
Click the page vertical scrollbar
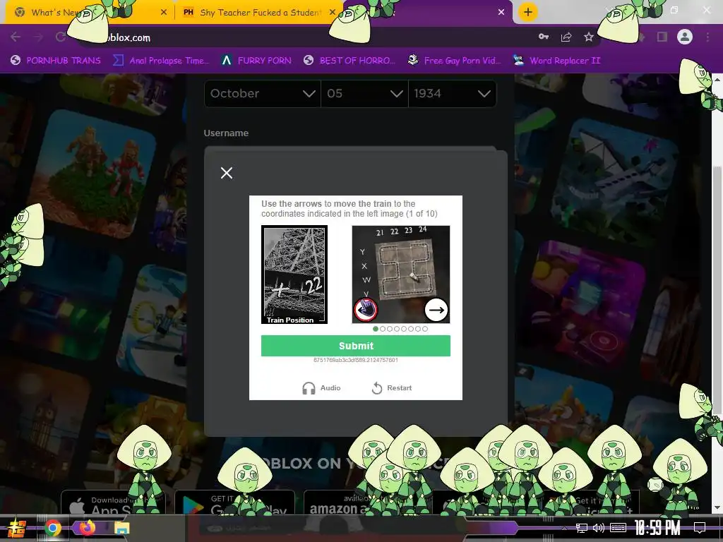pos(717,290)
